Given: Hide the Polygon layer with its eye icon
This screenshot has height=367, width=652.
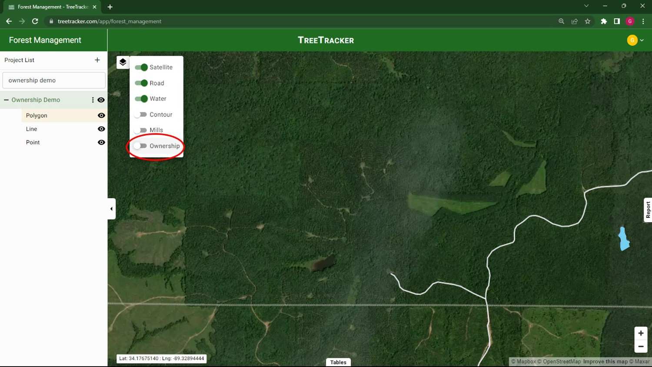Looking at the screenshot, I should tap(101, 115).
